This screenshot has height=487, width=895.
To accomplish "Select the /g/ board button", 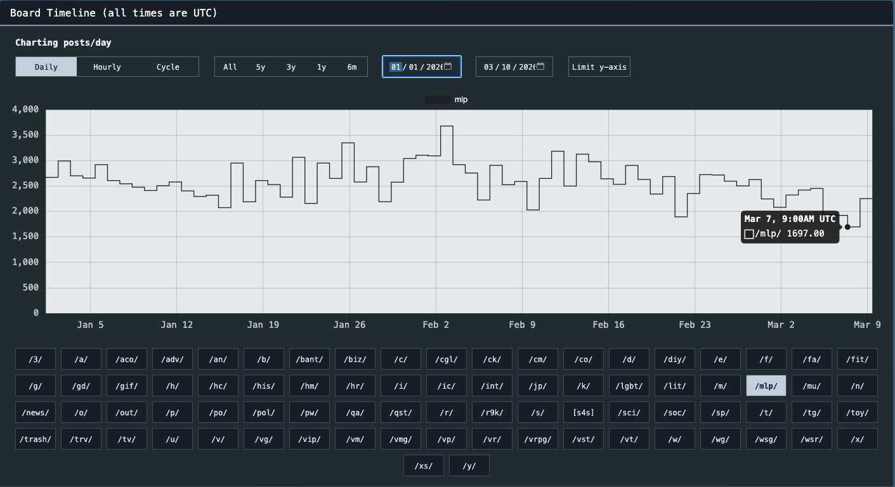I will [x=36, y=386].
